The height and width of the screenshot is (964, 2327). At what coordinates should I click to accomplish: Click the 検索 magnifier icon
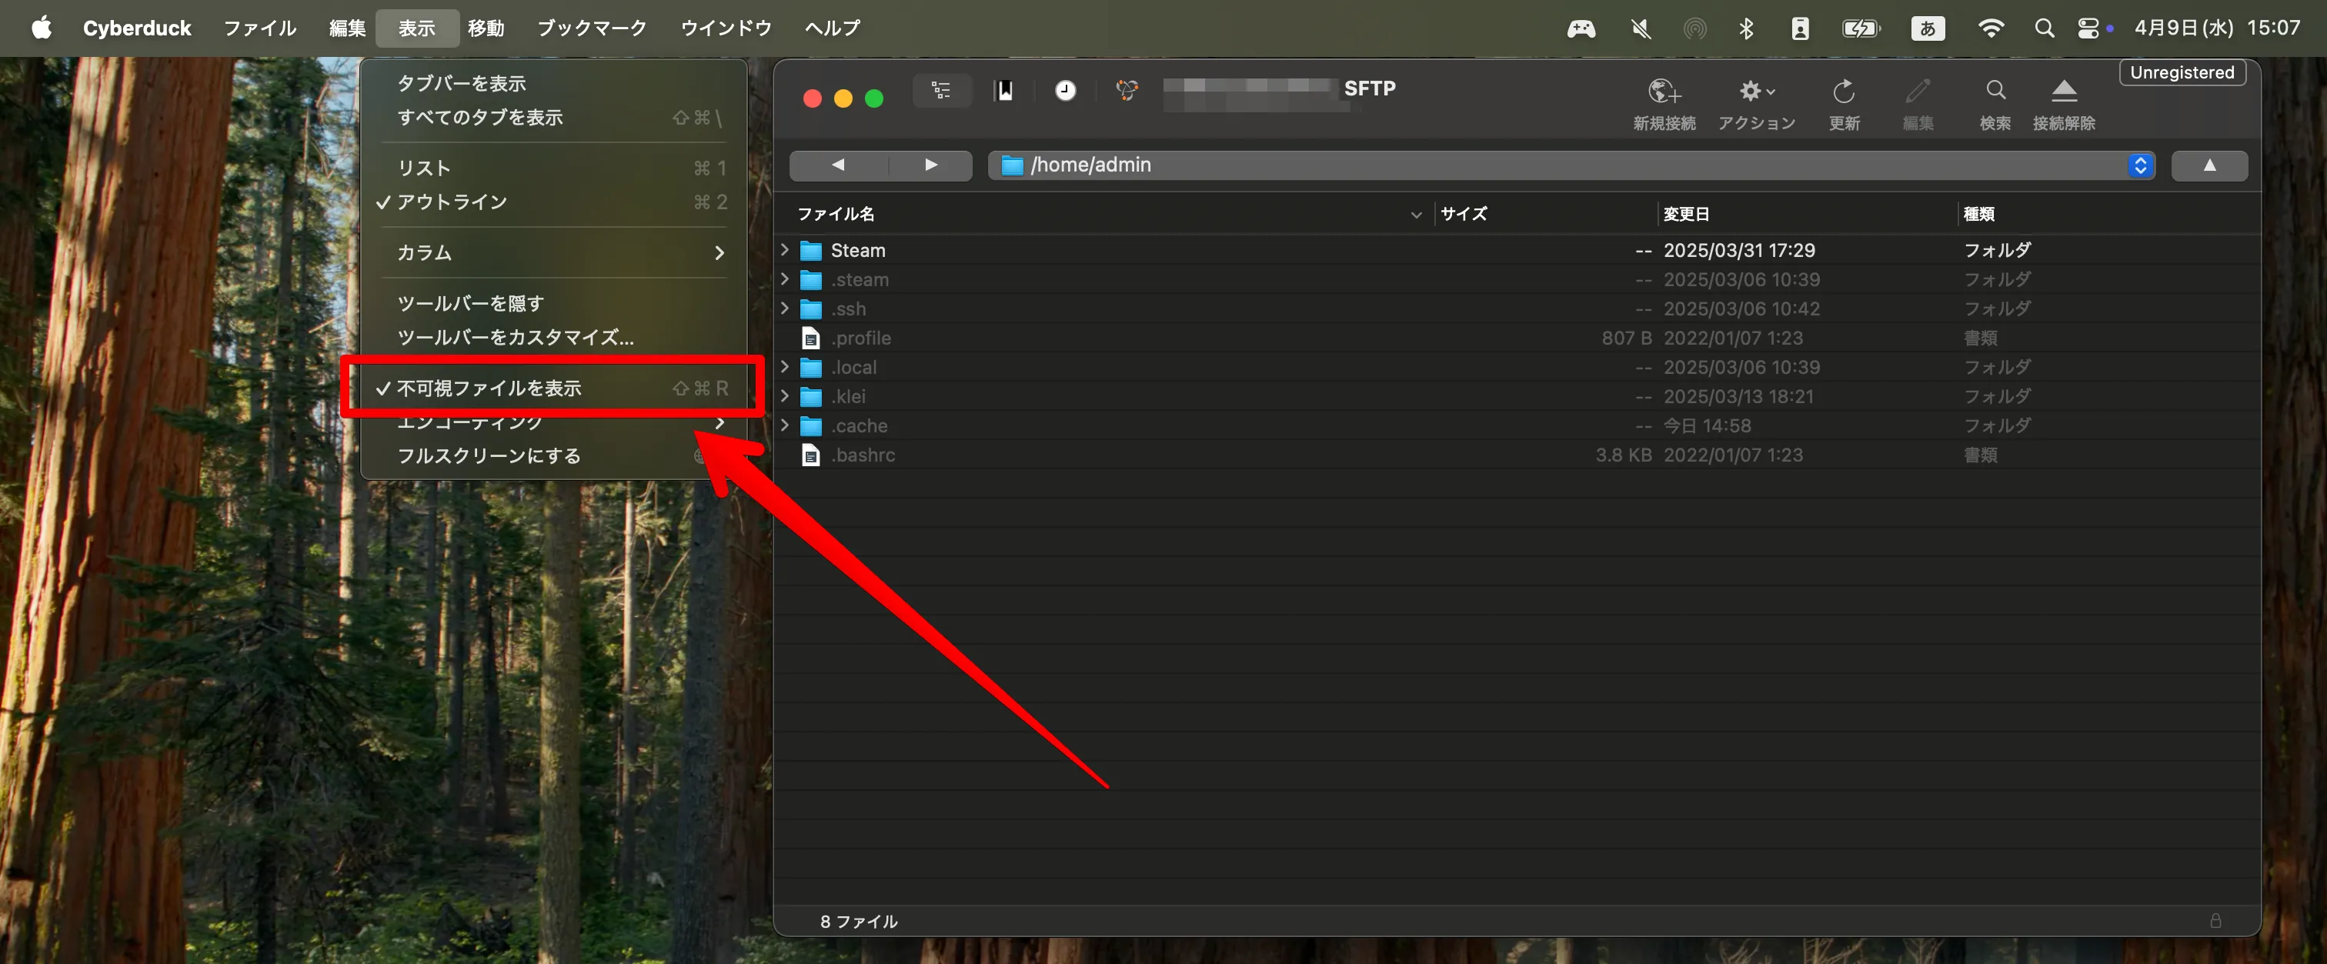1995,90
